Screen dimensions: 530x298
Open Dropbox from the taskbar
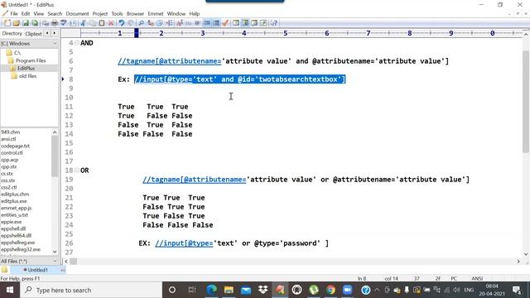click(x=263, y=290)
